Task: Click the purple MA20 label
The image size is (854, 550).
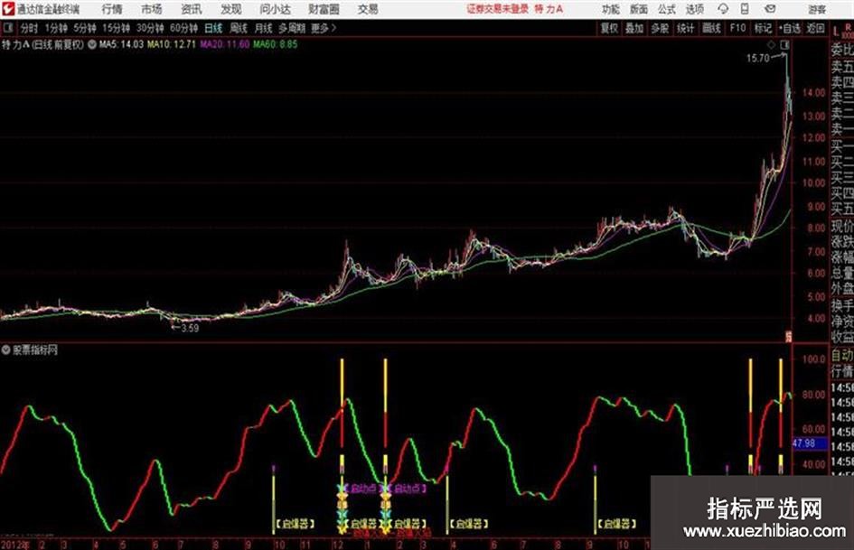Action: tap(224, 44)
